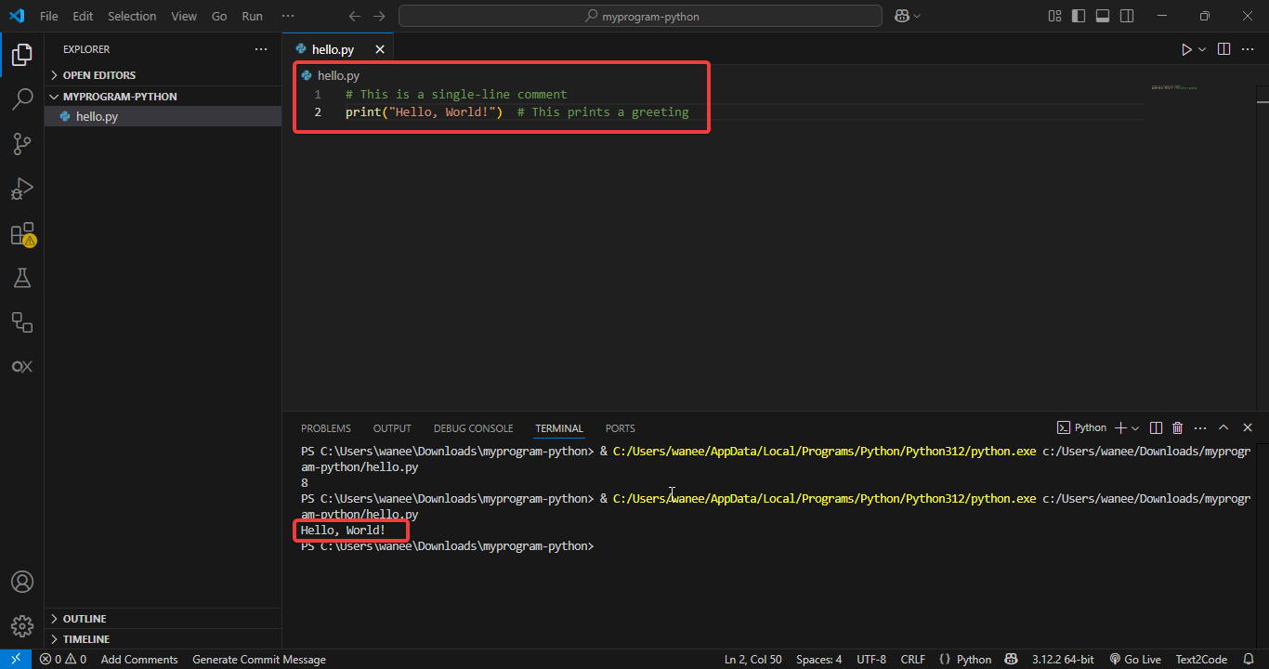Toggle the Secondary Side Bar
1269x669 pixels.
click(x=1127, y=16)
